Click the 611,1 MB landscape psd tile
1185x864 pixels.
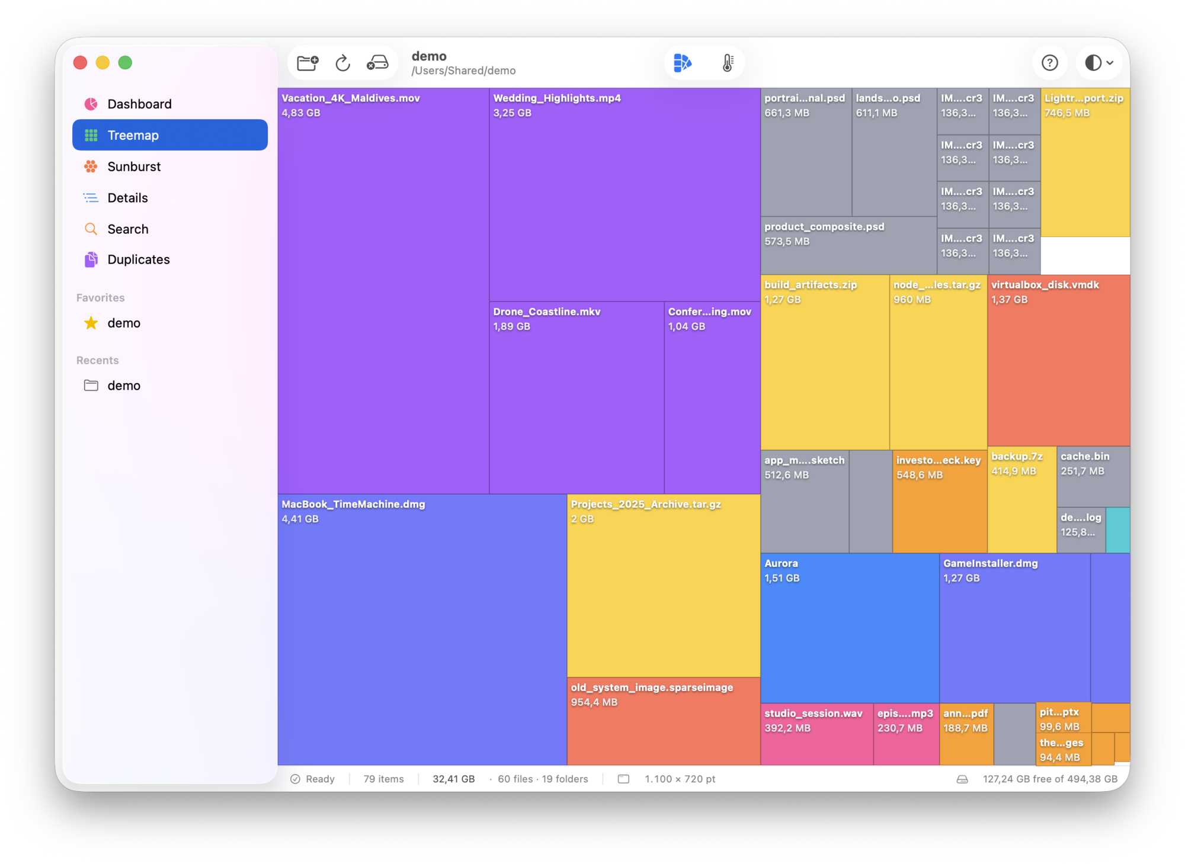tap(894, 152)
